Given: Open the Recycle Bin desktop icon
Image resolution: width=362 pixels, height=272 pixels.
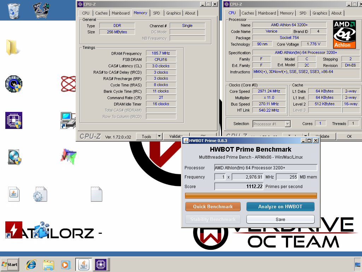Looking at the screenshot, I should 14,11.
